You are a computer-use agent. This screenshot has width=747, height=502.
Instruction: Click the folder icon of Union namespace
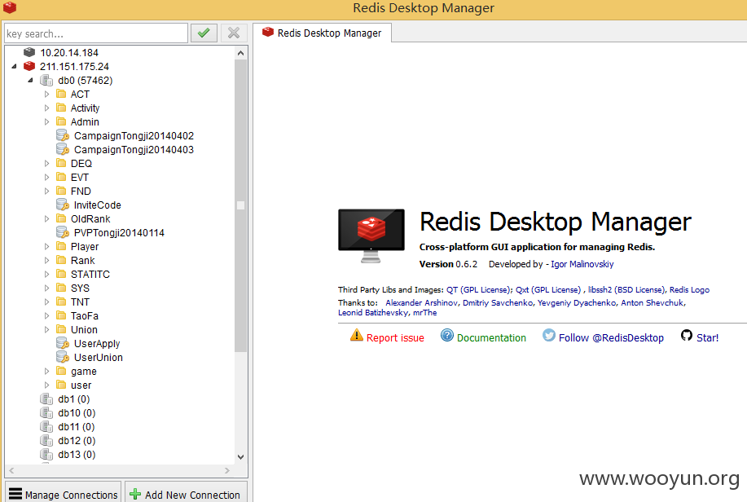61,329
